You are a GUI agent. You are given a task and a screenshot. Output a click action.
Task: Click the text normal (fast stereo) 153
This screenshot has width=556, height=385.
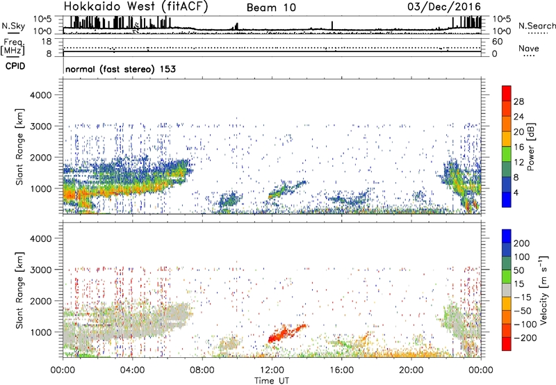[120, 69]
